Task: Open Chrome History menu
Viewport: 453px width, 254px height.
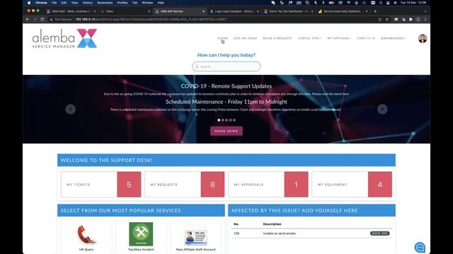Action: click(x=88, y=3)
